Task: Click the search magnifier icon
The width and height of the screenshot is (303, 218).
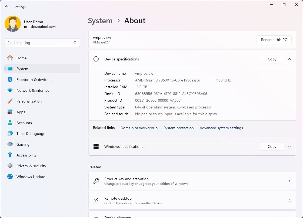Action: pyautogui.click(x=75, y=43)
